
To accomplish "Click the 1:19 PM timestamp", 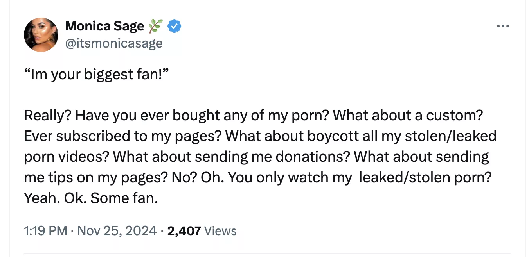I will 45,230.
